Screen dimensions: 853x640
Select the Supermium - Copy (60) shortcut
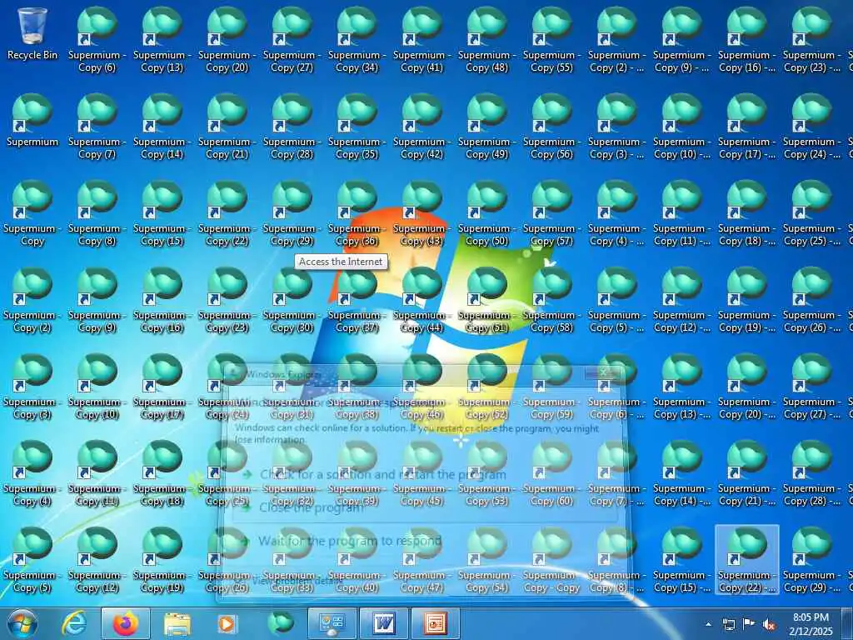(552, 473)
